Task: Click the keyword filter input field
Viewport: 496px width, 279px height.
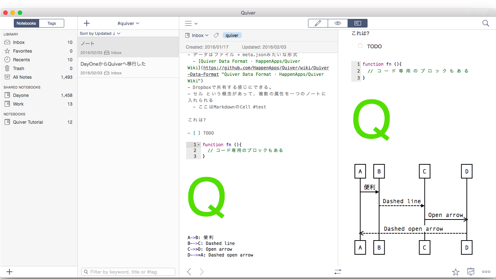Action: tap(128, 271)
